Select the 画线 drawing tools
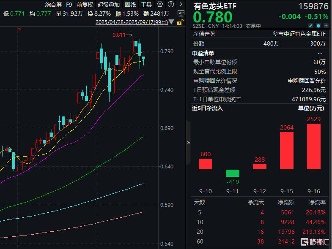This screenshot has width=332, height=249. point(130,5)
